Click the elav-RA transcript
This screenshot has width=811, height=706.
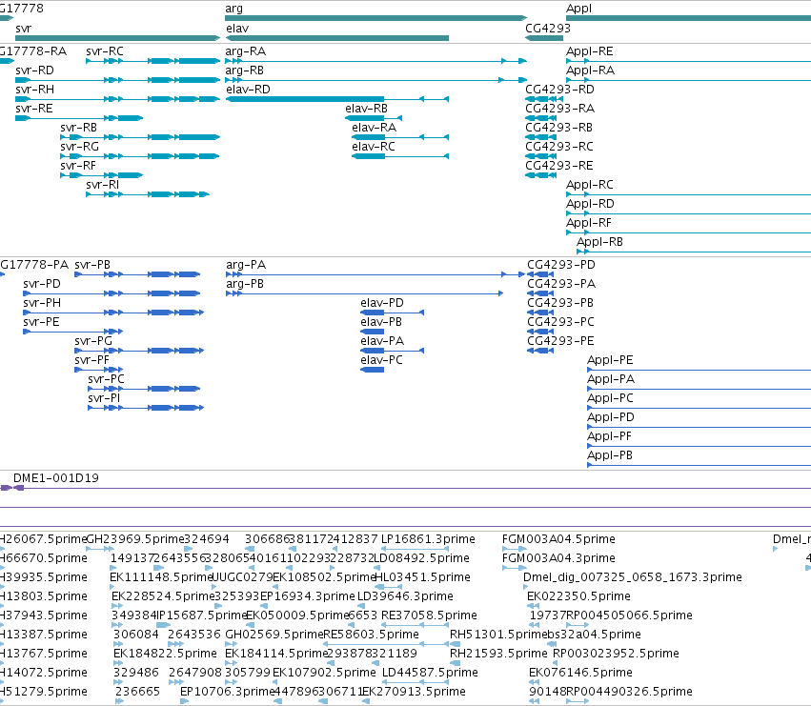(400, 137)
